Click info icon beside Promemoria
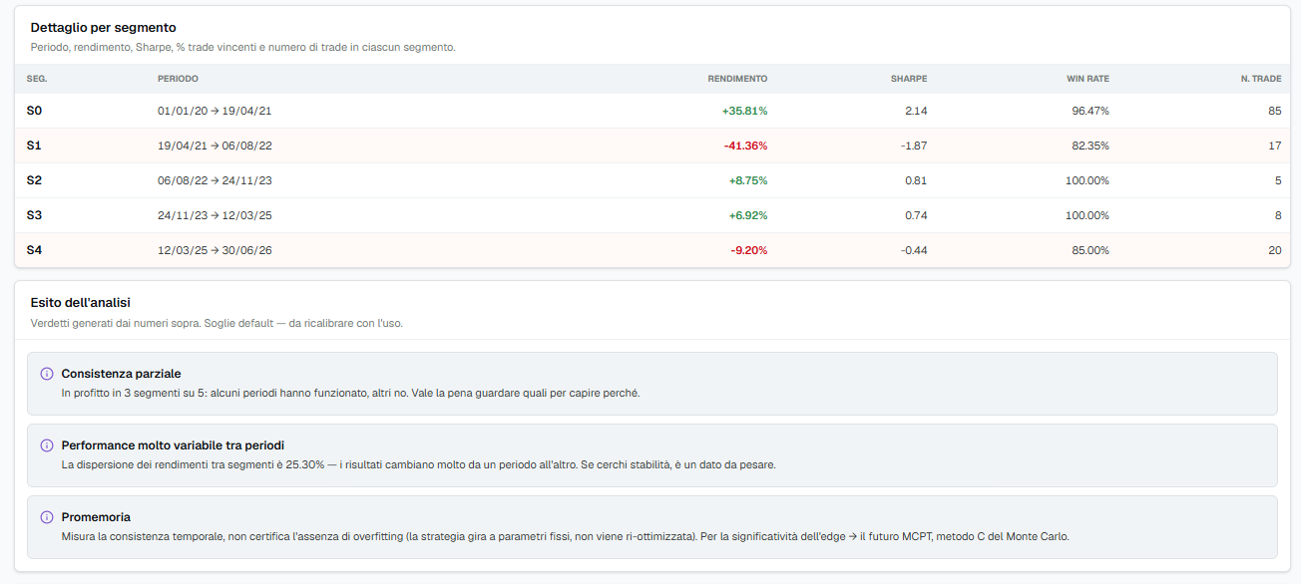The height and width of the screenshot is (584, 1301). pos(46,517)
